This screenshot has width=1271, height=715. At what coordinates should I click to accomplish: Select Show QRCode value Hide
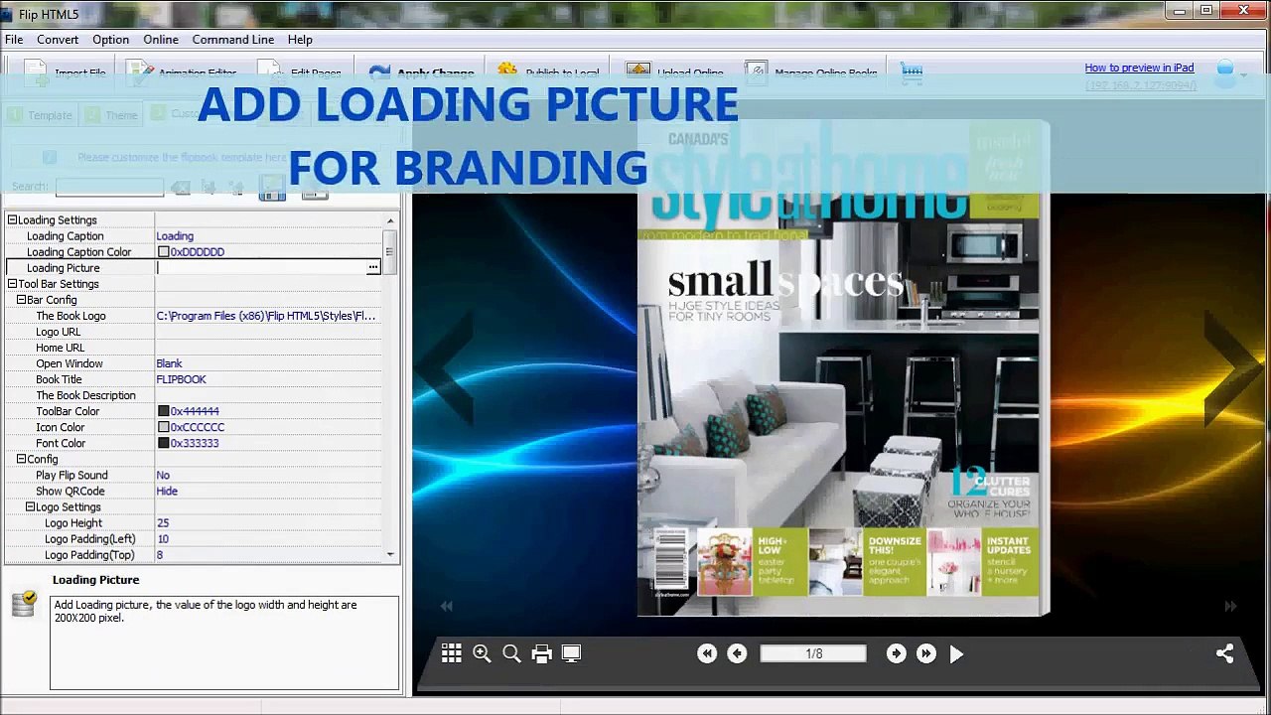coord(167,491)
